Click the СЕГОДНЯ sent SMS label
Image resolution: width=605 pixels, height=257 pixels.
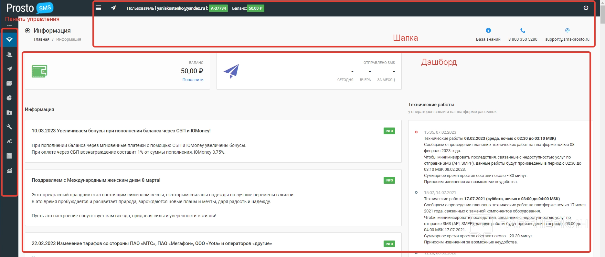(345, 80)
